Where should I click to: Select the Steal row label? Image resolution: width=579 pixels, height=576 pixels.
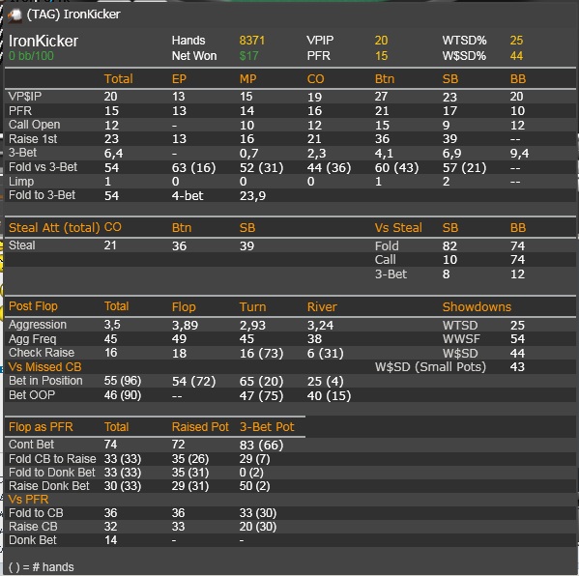pos(22,245)
